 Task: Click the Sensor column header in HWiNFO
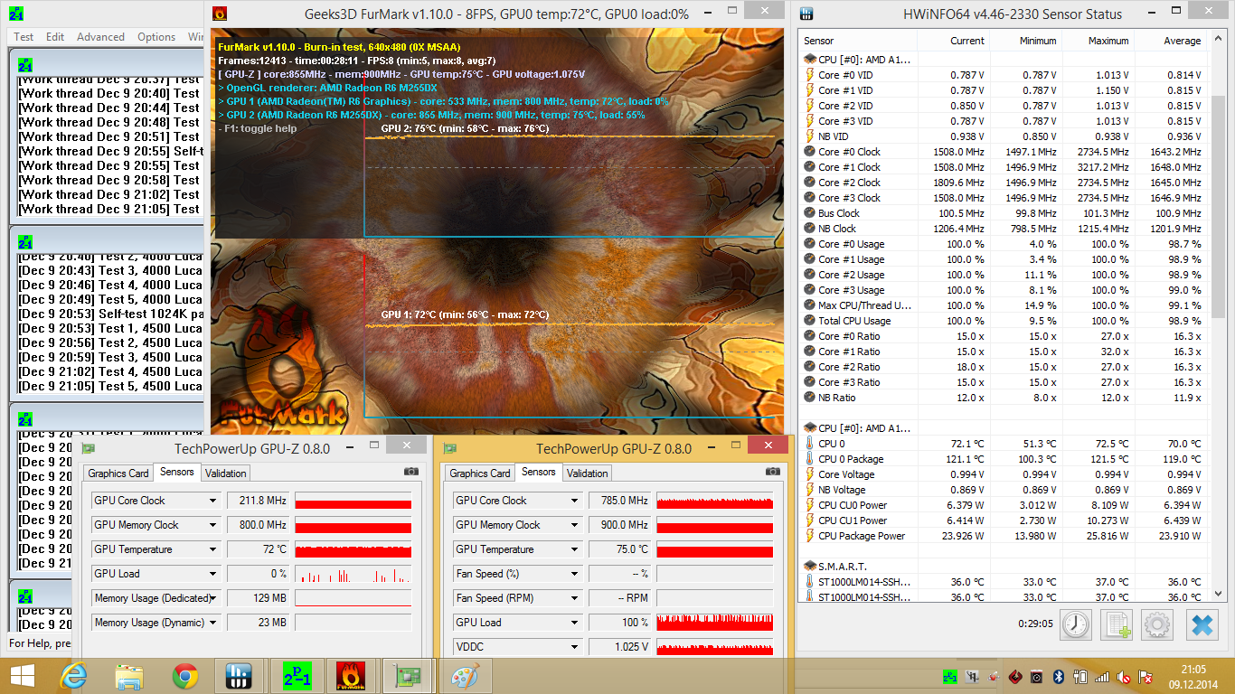859,41
